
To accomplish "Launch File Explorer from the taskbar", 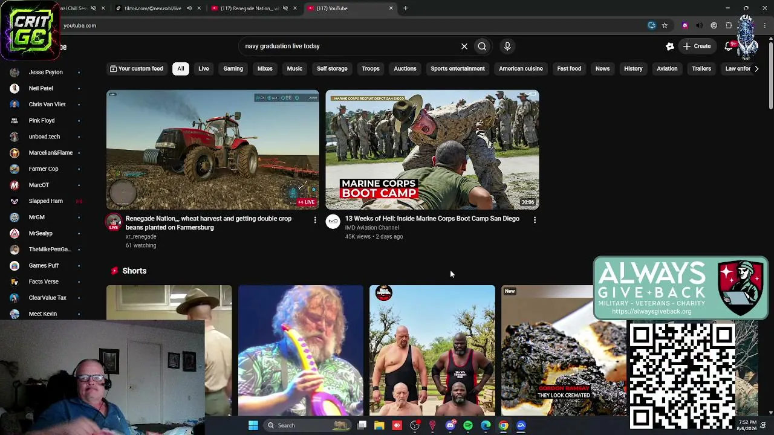I will pos(379,425).
